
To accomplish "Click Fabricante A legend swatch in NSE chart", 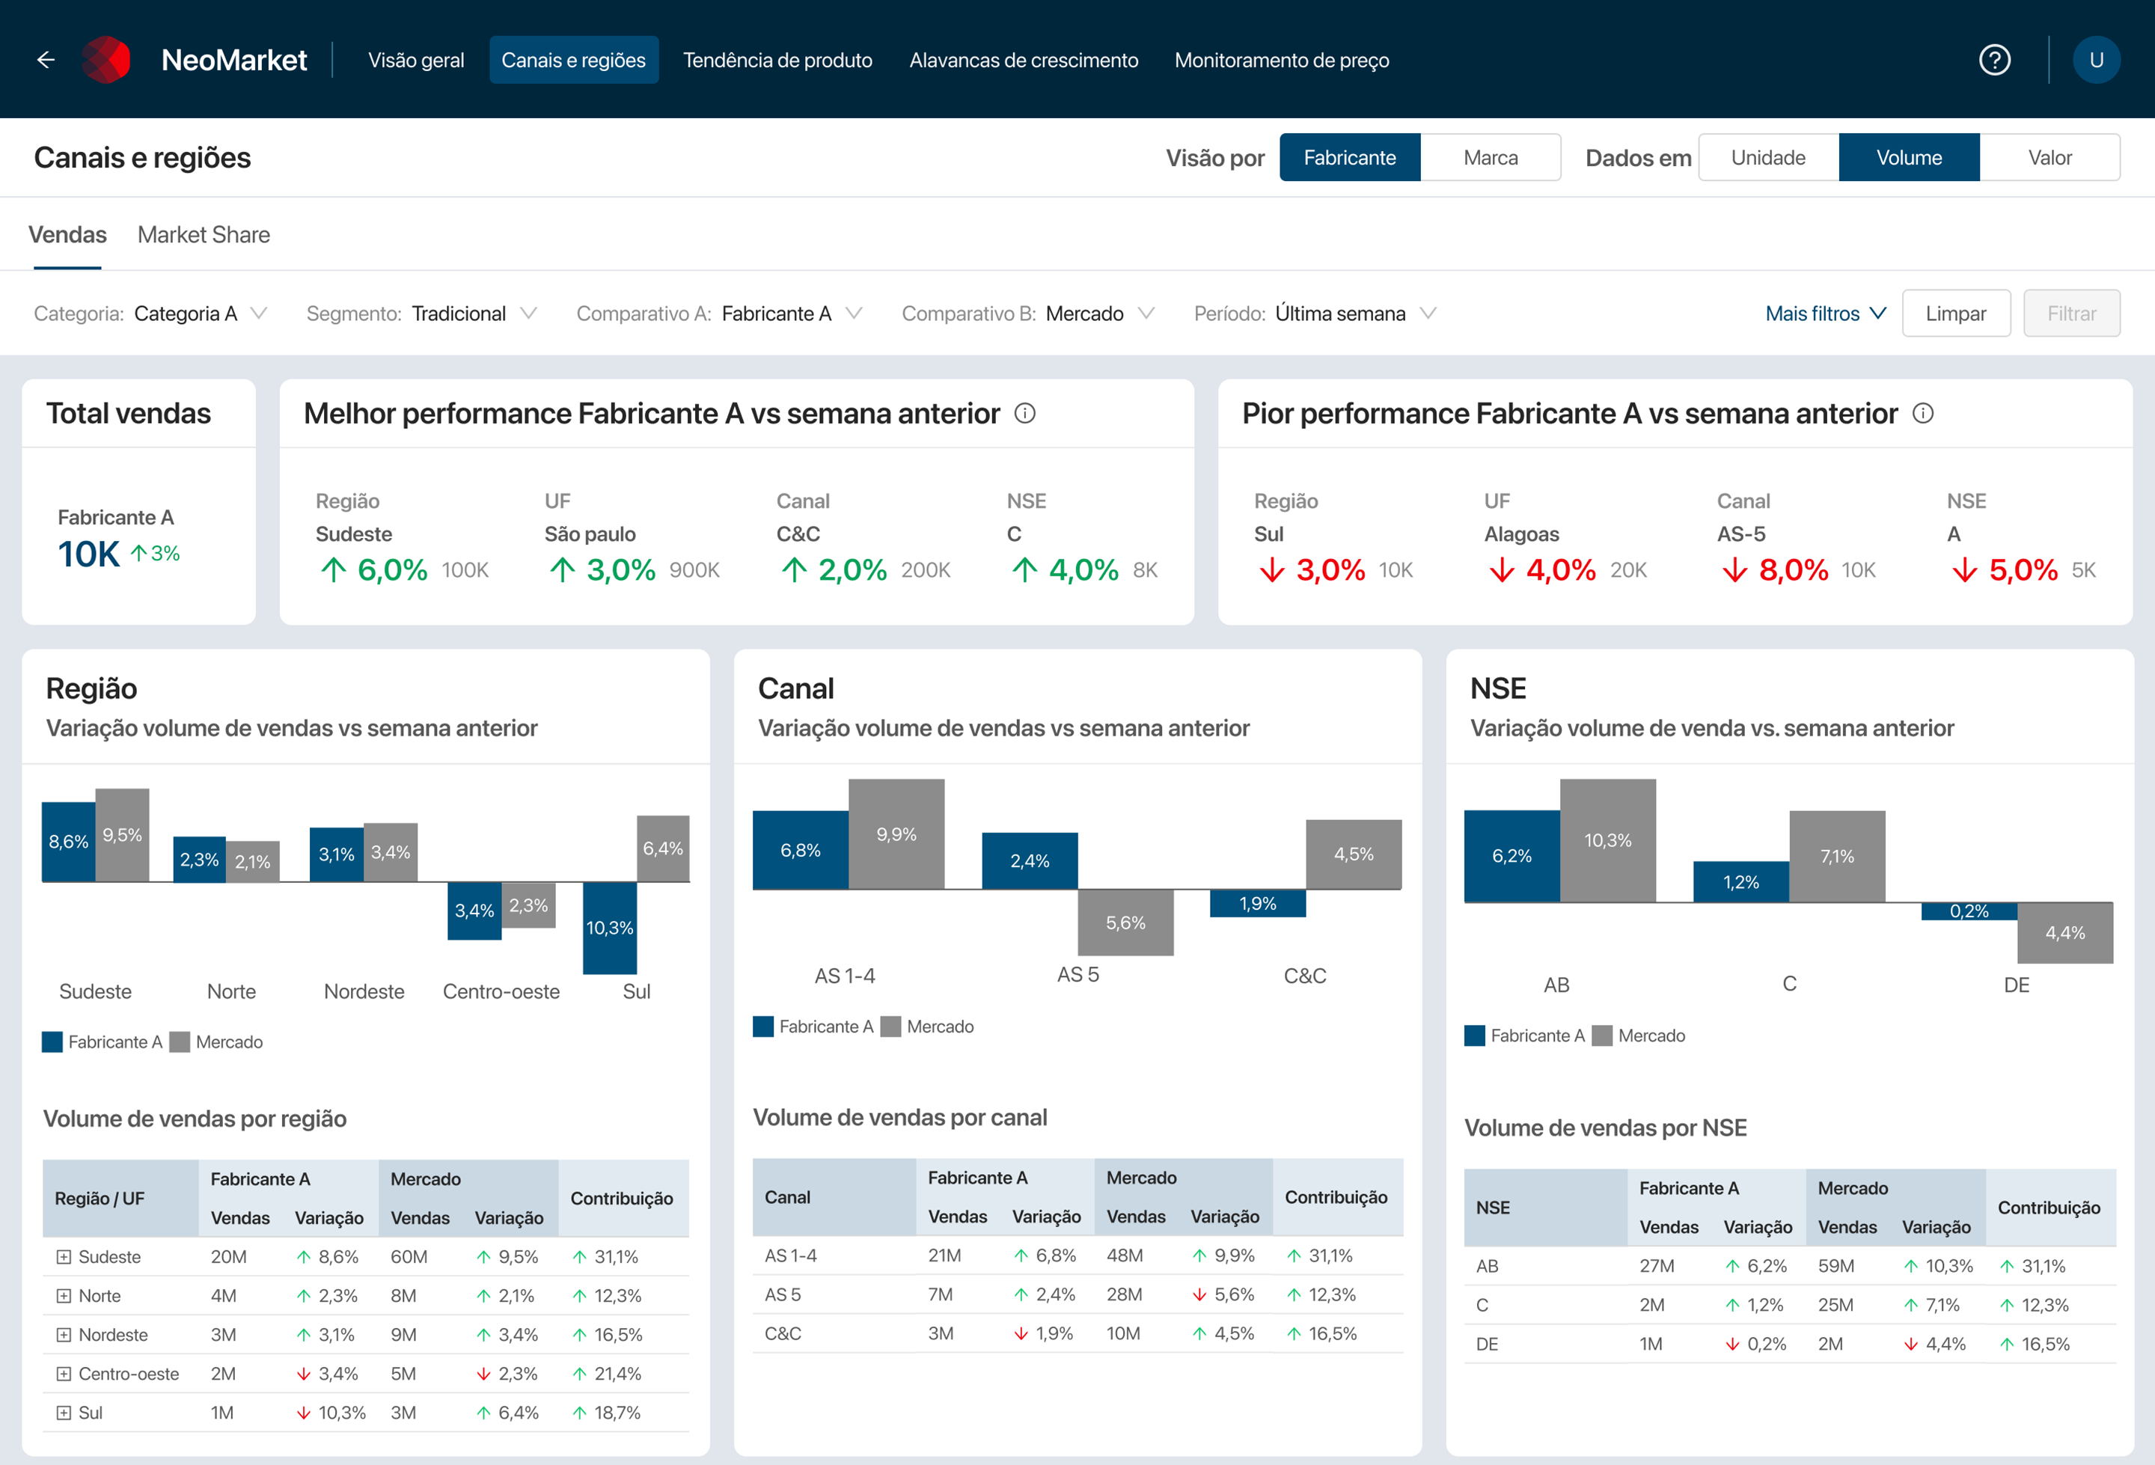I will [x=1474, y=1036].
